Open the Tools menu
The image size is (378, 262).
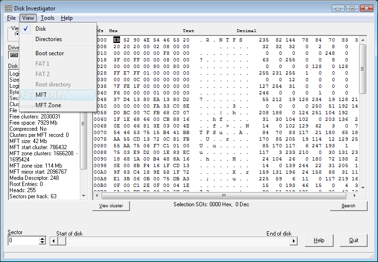[x=47, y=18]
